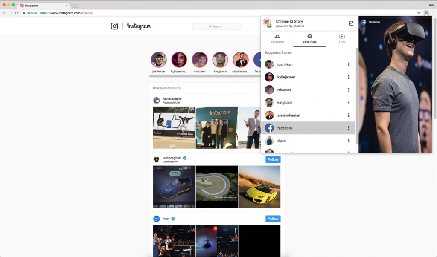Click the three-dot menu next to facebook
Image resolution: width=437 pixels, height=257 pixels.
tap(349, 128)
